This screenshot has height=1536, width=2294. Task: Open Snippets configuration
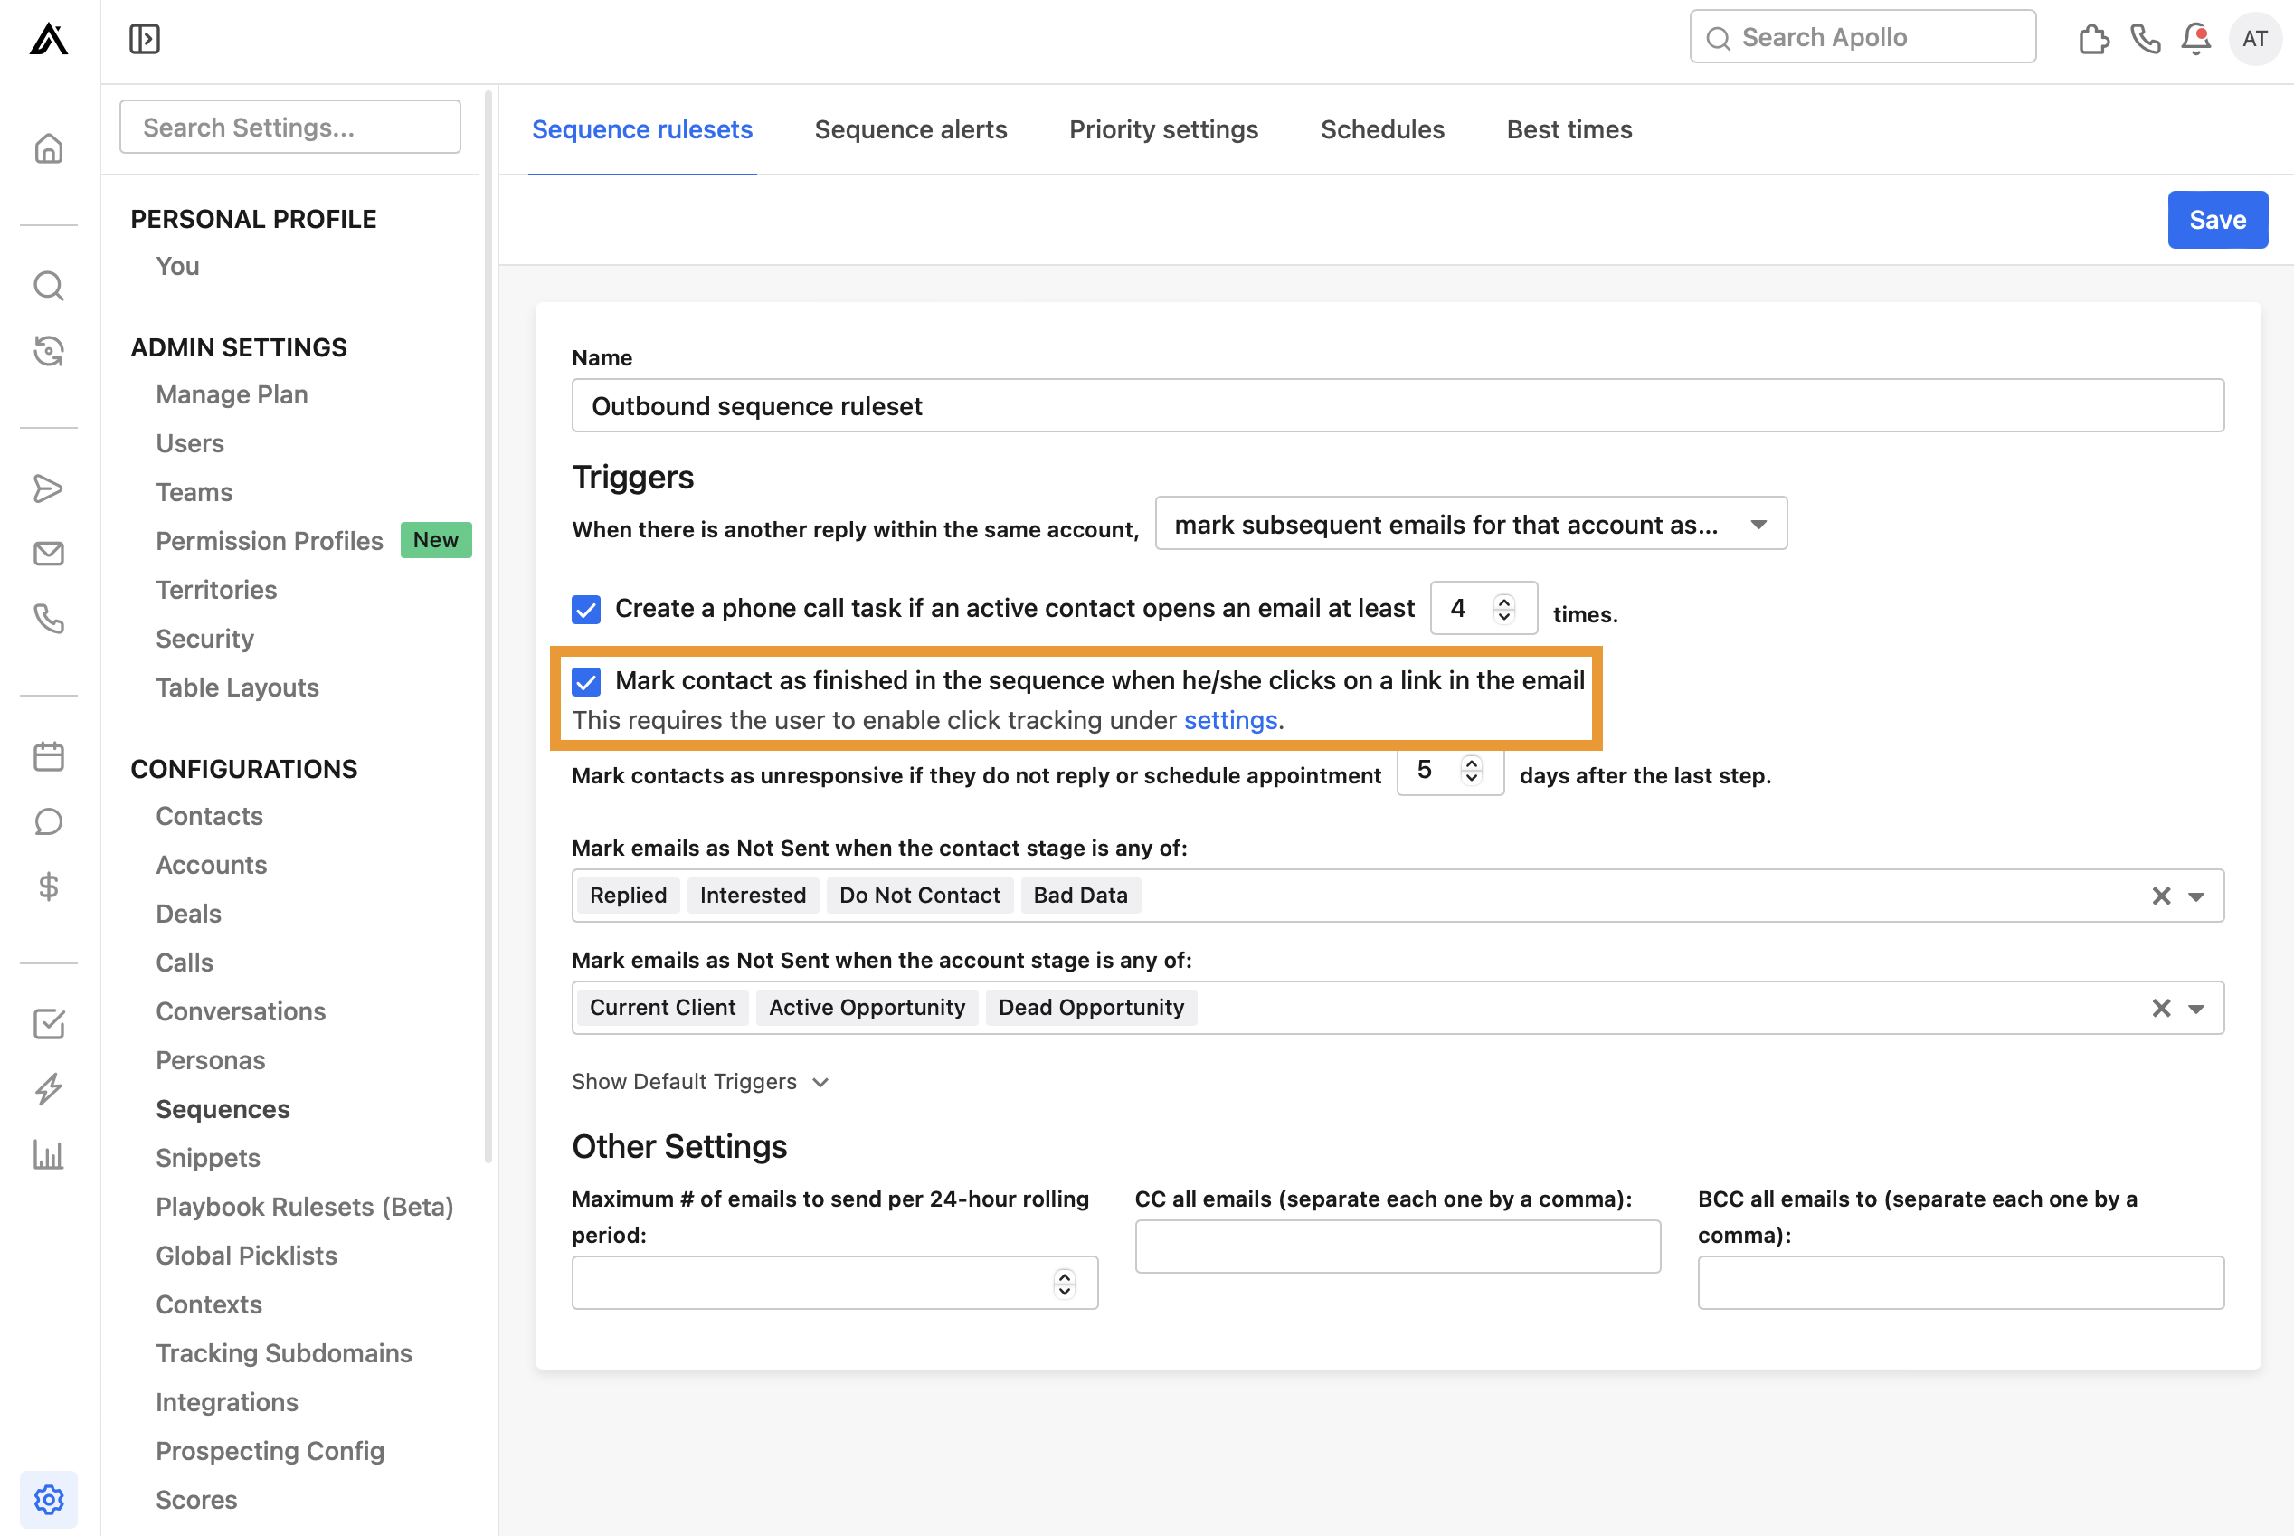point(208,1158)
